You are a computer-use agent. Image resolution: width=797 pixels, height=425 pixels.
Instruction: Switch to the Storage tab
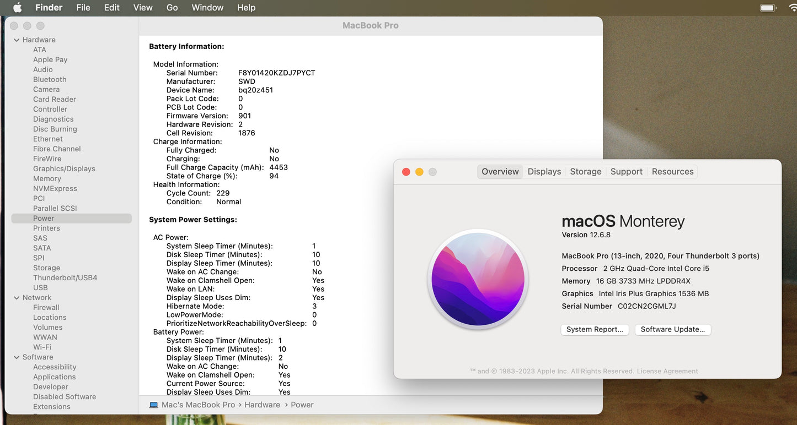point(586,172)
